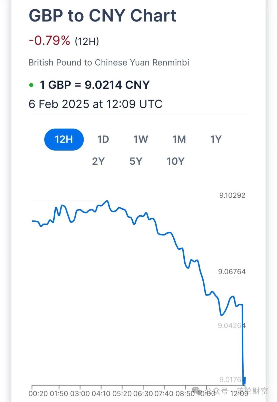Choose the 5Y time range
Image resolution: width=277 pixels, height=402 pixels.
coord(136,161)
